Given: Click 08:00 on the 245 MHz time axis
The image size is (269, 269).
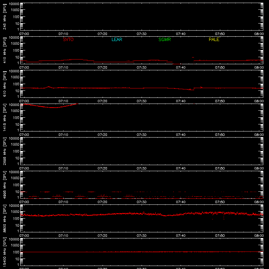Looking at the screenshot, I should click(259, 34).
